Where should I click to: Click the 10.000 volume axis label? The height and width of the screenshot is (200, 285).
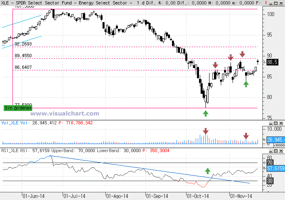pyautogui.click(x=274, y=129)
